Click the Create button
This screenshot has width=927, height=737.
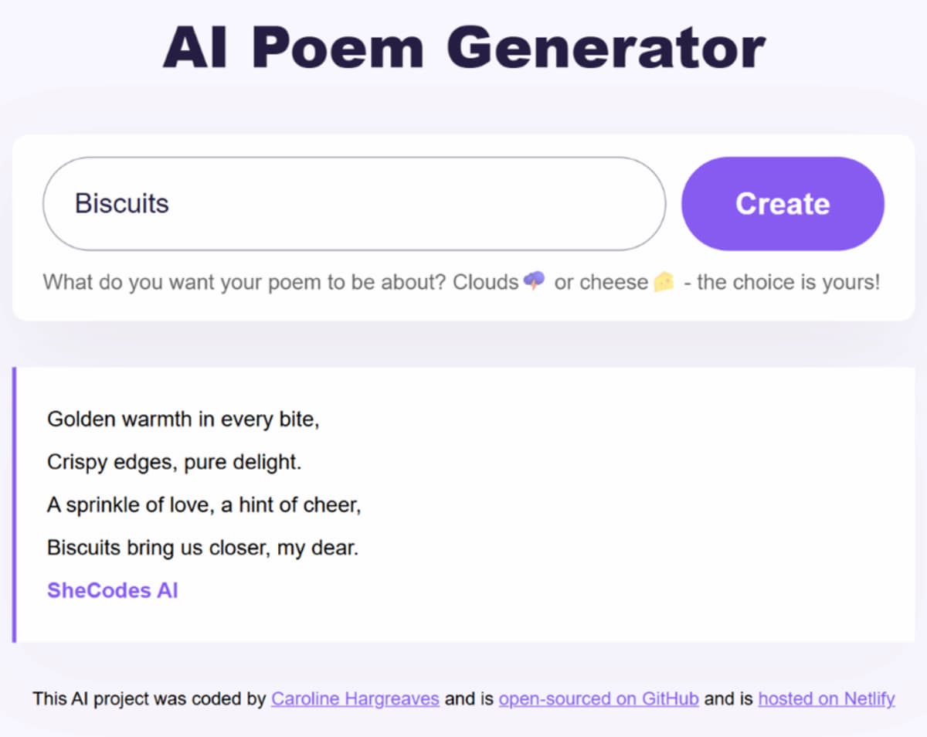(782, 203)
